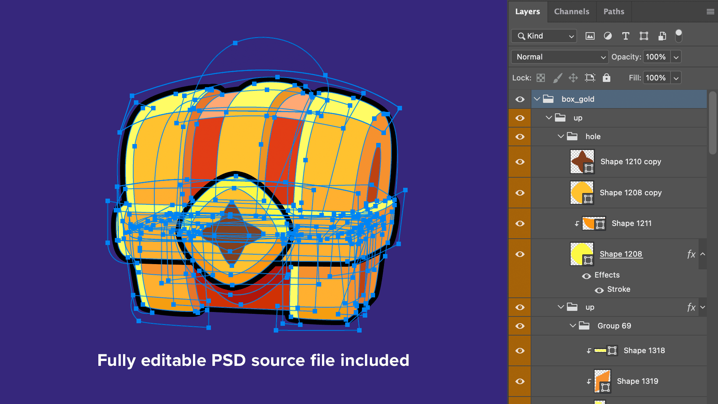Open the Opacity dropdown arrow

click(x=676, y=57)
